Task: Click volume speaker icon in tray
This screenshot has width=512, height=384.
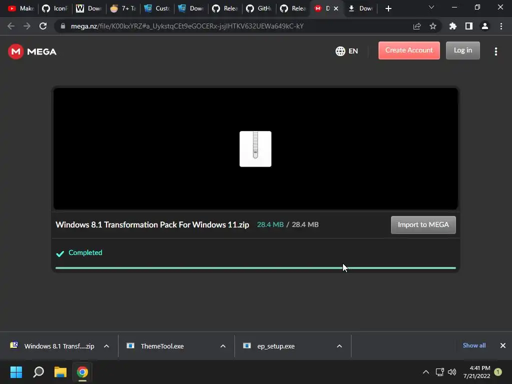Action: (452, 372)
